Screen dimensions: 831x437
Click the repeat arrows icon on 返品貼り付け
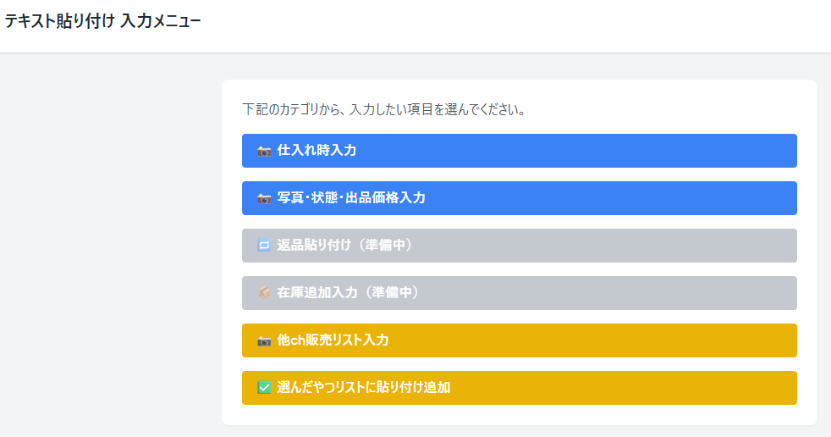point(264,246)
